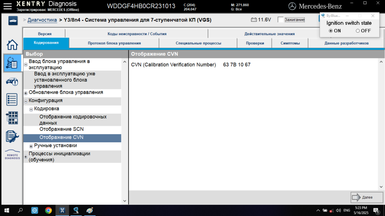Open the Симптомы tab
Viewport: 385px width, 216px height.
point(290,43)
